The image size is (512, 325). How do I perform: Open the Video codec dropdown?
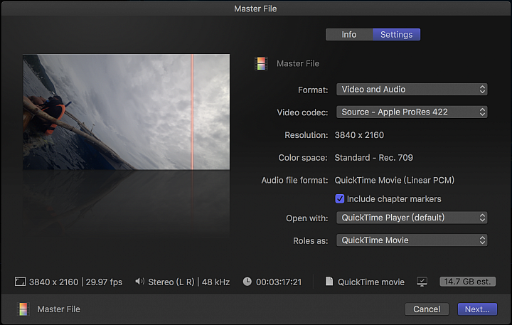click(x=412, y=112)
